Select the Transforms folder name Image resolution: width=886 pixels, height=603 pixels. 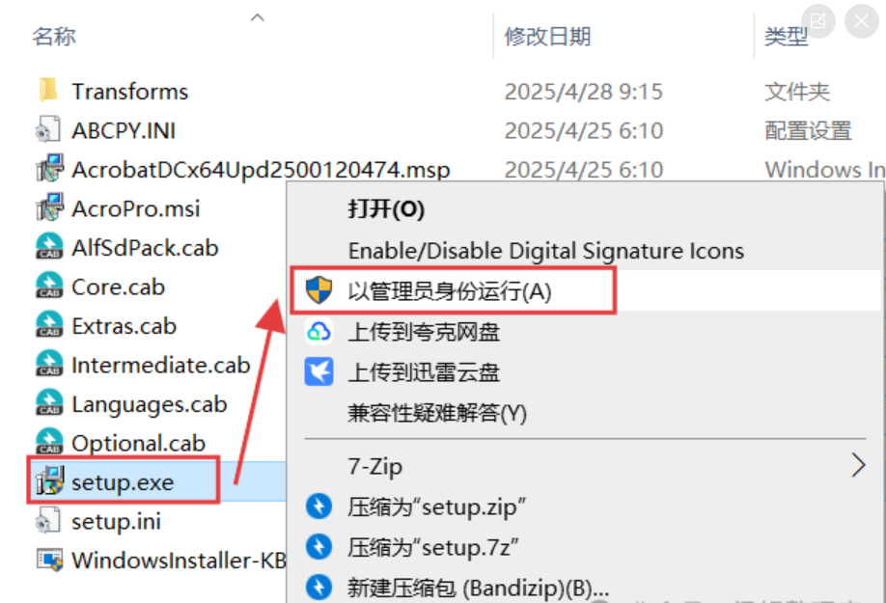point(130,92)
